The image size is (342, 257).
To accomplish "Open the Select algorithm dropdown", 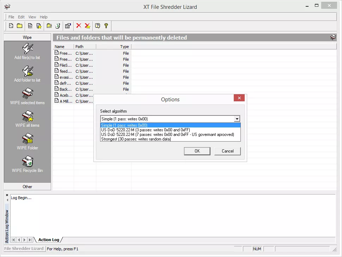I will [x=237, y=119].
